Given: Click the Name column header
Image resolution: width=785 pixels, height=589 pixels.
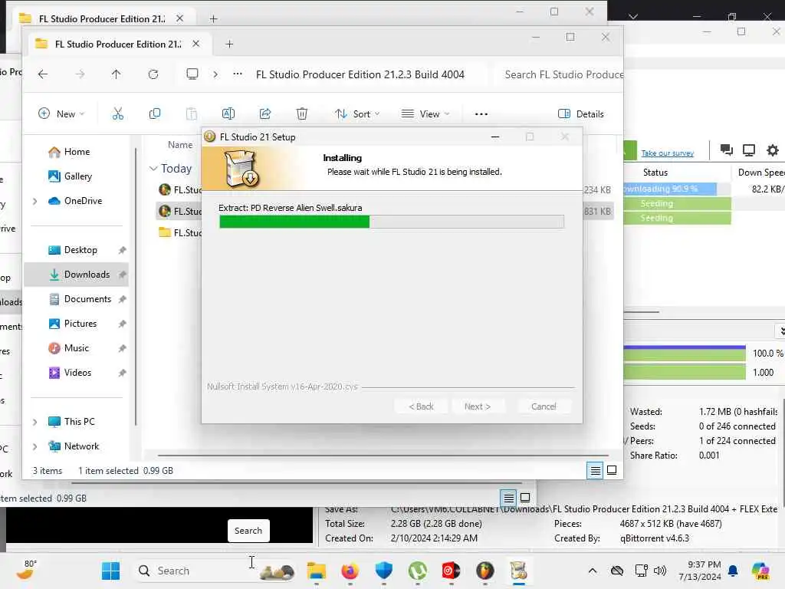Looking at the screenshot, I should pos(180,145).
